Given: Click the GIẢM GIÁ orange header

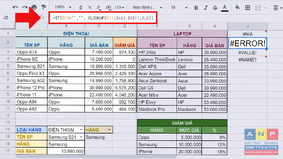Looking at the screenshot, I should click(x=125, y=43).
